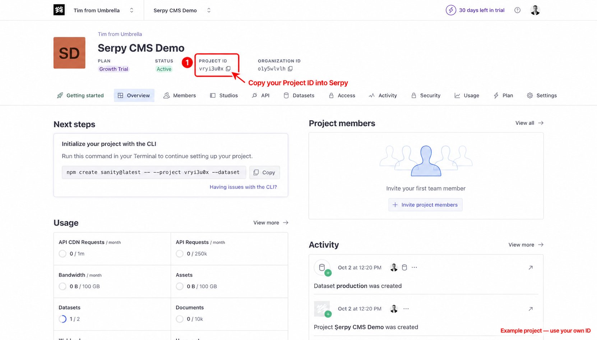Click the Active status badge

(x=164, y=69)
